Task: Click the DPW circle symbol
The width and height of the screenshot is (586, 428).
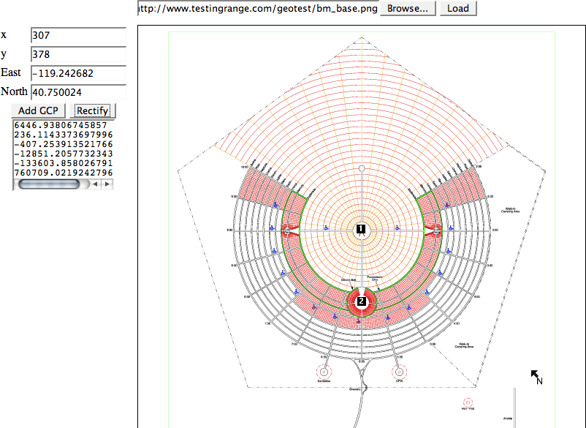Action: point(399,370)
